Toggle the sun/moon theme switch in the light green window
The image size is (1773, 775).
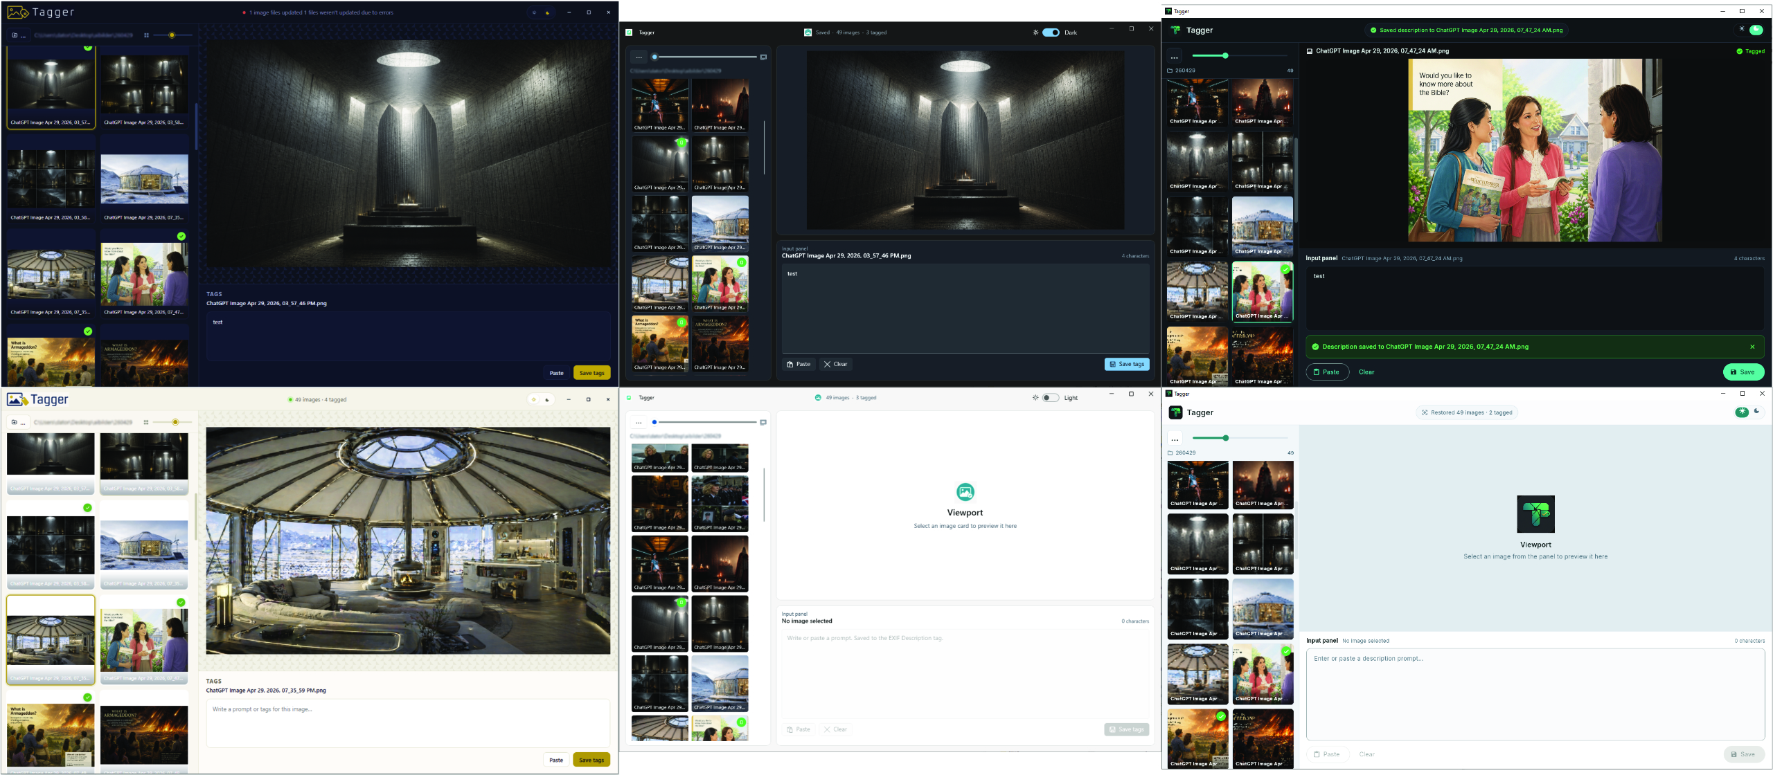[x=1749, y=412]
